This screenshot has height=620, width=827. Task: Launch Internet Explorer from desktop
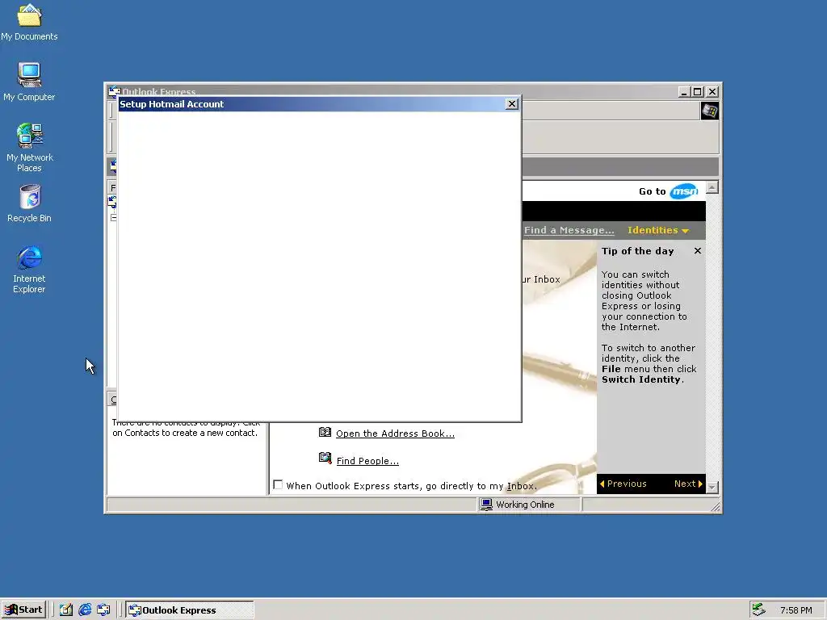(29, 269)
